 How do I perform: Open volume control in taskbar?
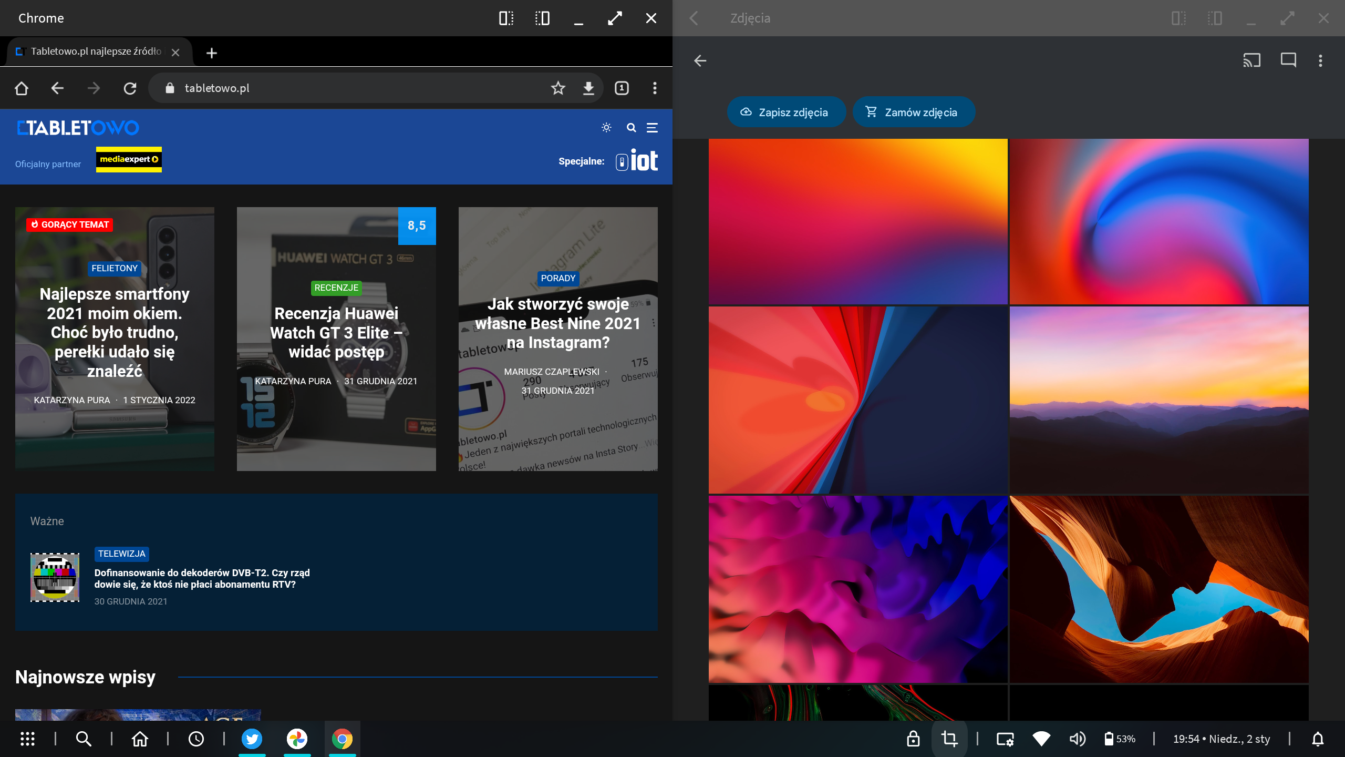tap(1077, 739)
